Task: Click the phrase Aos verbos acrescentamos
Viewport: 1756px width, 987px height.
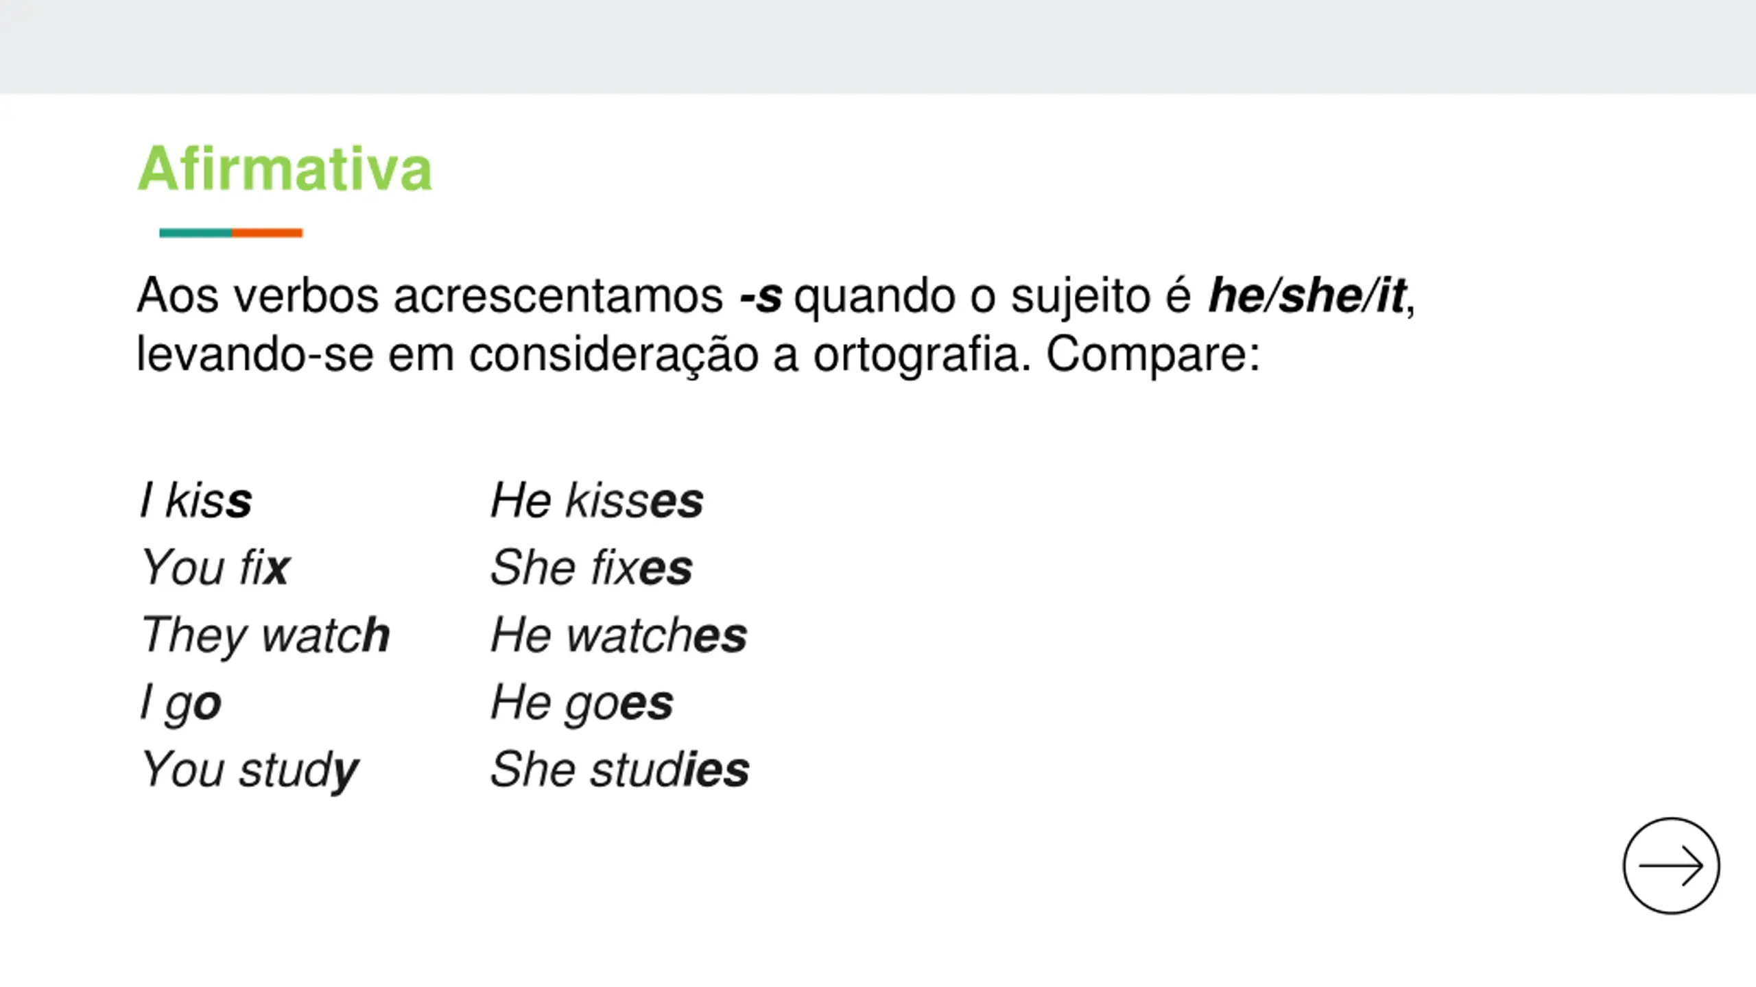Action: click(x=430, y=296)
